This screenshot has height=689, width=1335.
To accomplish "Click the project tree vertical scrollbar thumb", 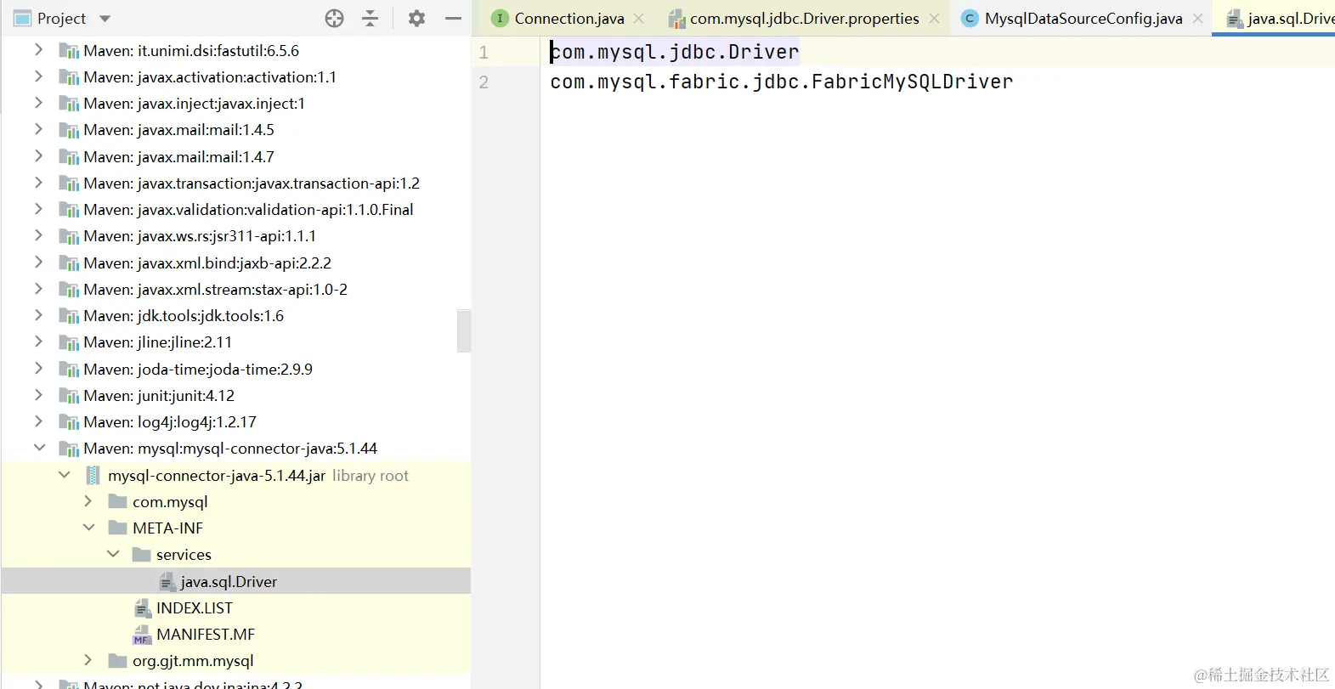I will tap(464, 330).
